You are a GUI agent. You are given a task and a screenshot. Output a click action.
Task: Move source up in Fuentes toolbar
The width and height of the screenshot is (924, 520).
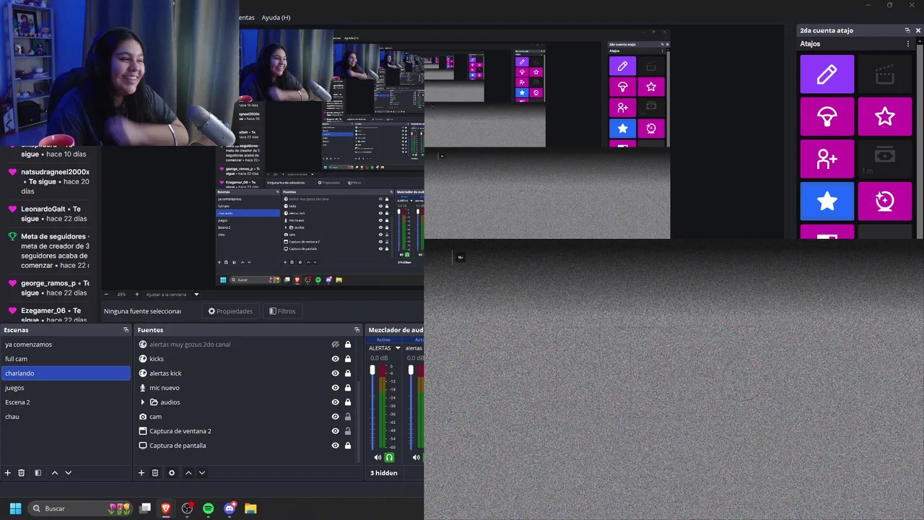coord(188,473)
